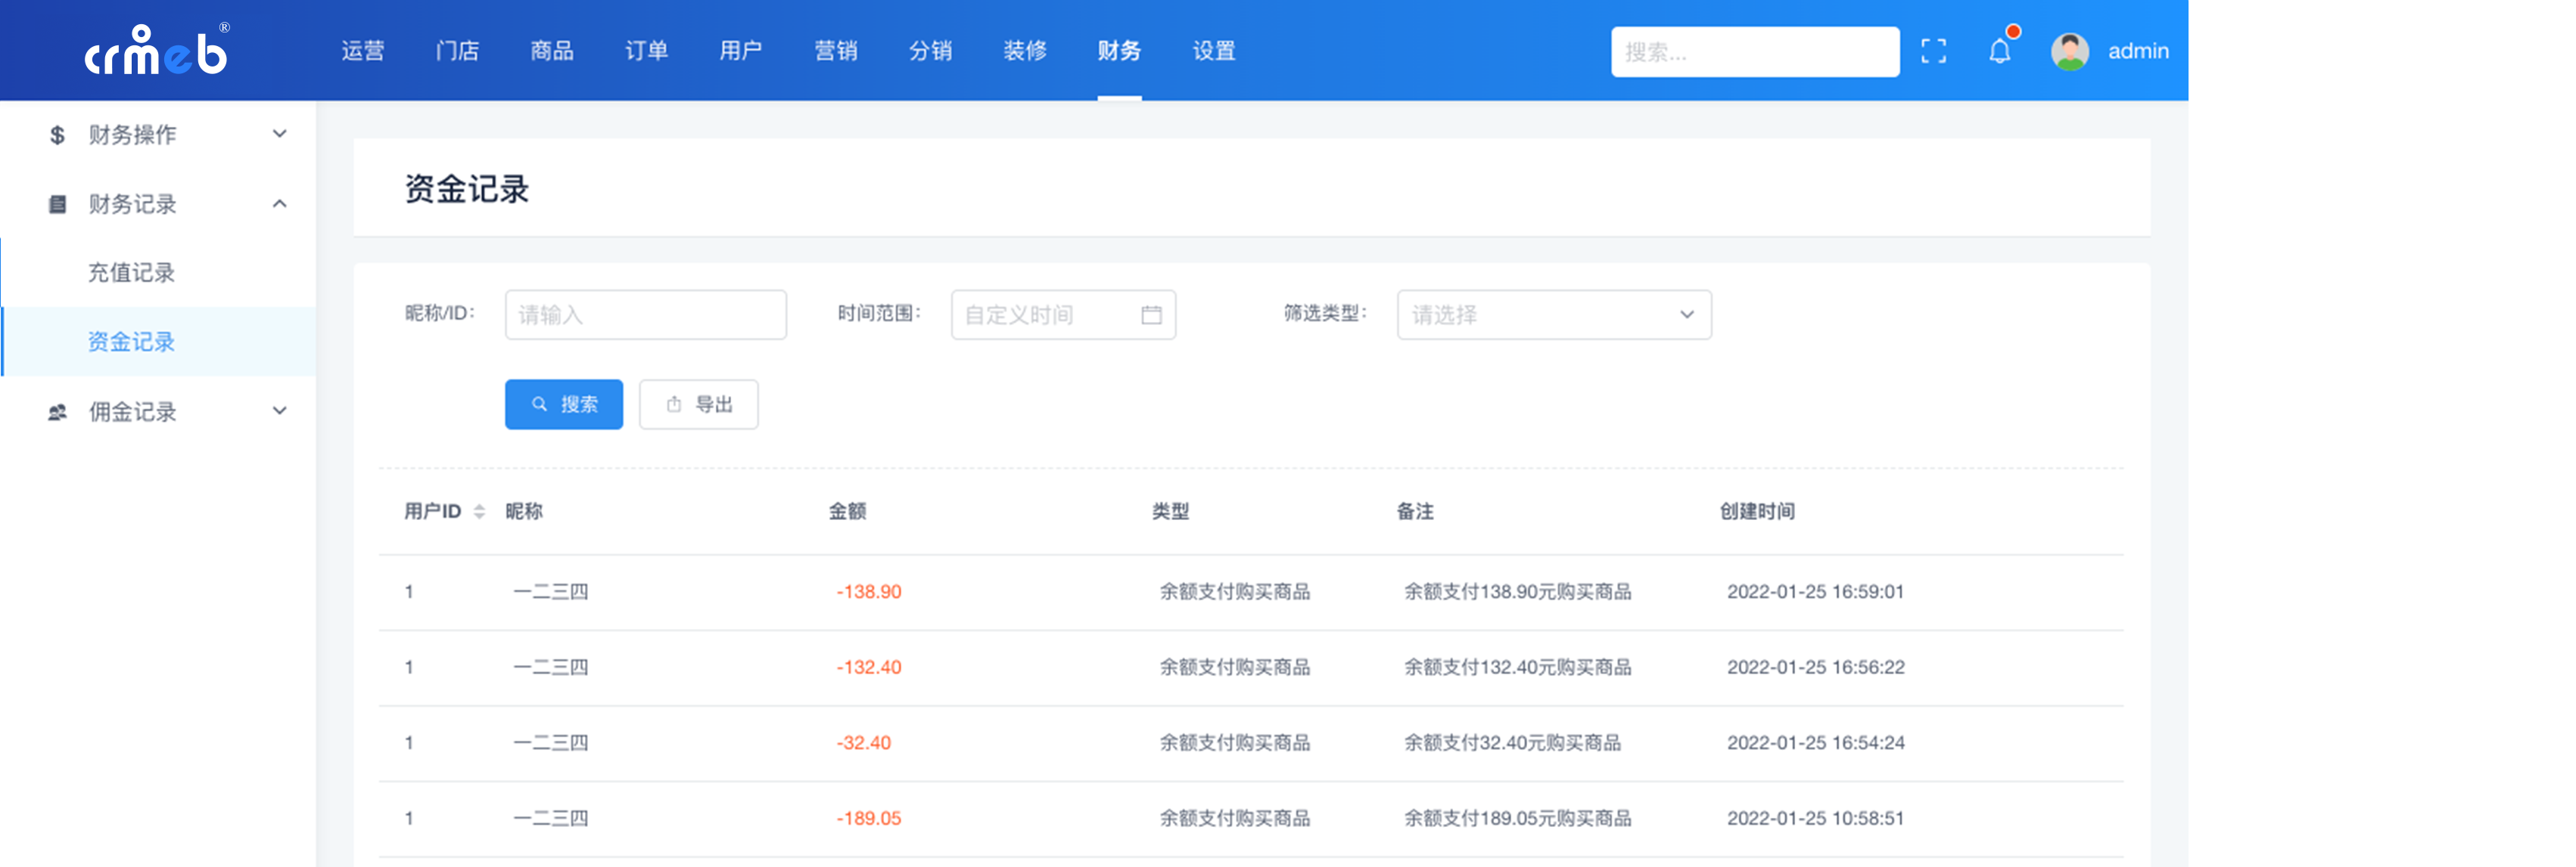This screenshot has height=867, width=2576.
Task: Click remark 余额支付132.40元购买商品
Action: [1517, 667]
